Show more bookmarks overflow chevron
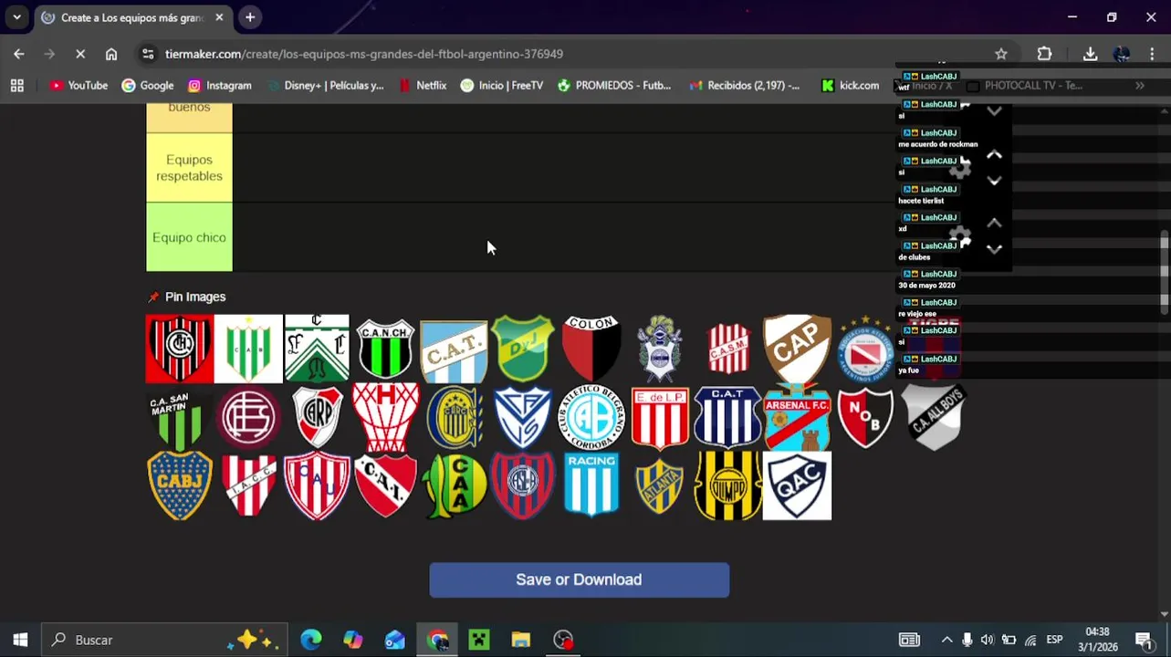 [1140, 85]
